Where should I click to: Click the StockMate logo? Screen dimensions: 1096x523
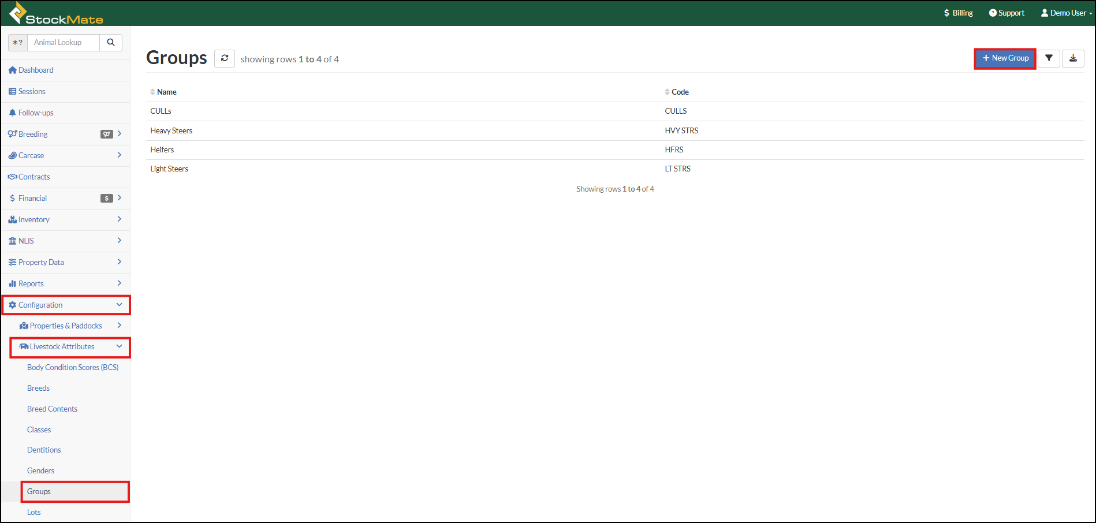pos(56,13)
